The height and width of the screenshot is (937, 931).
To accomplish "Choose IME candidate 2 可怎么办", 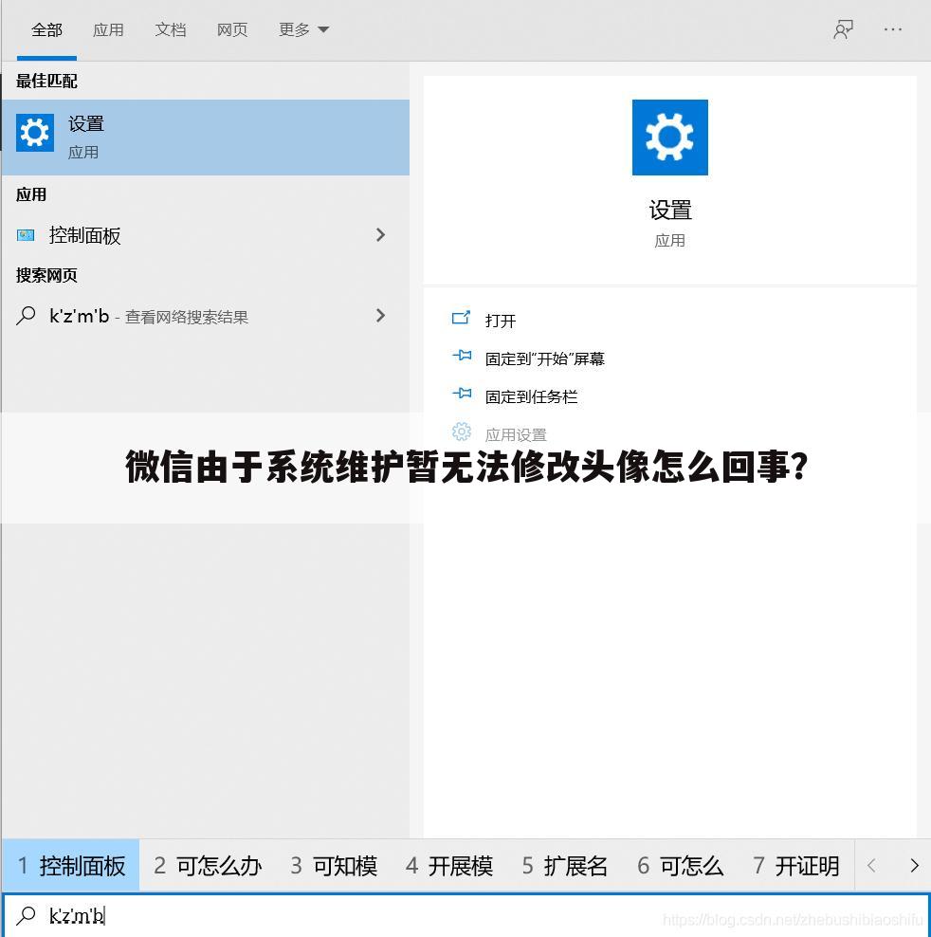I will click(x=208, y=865).
